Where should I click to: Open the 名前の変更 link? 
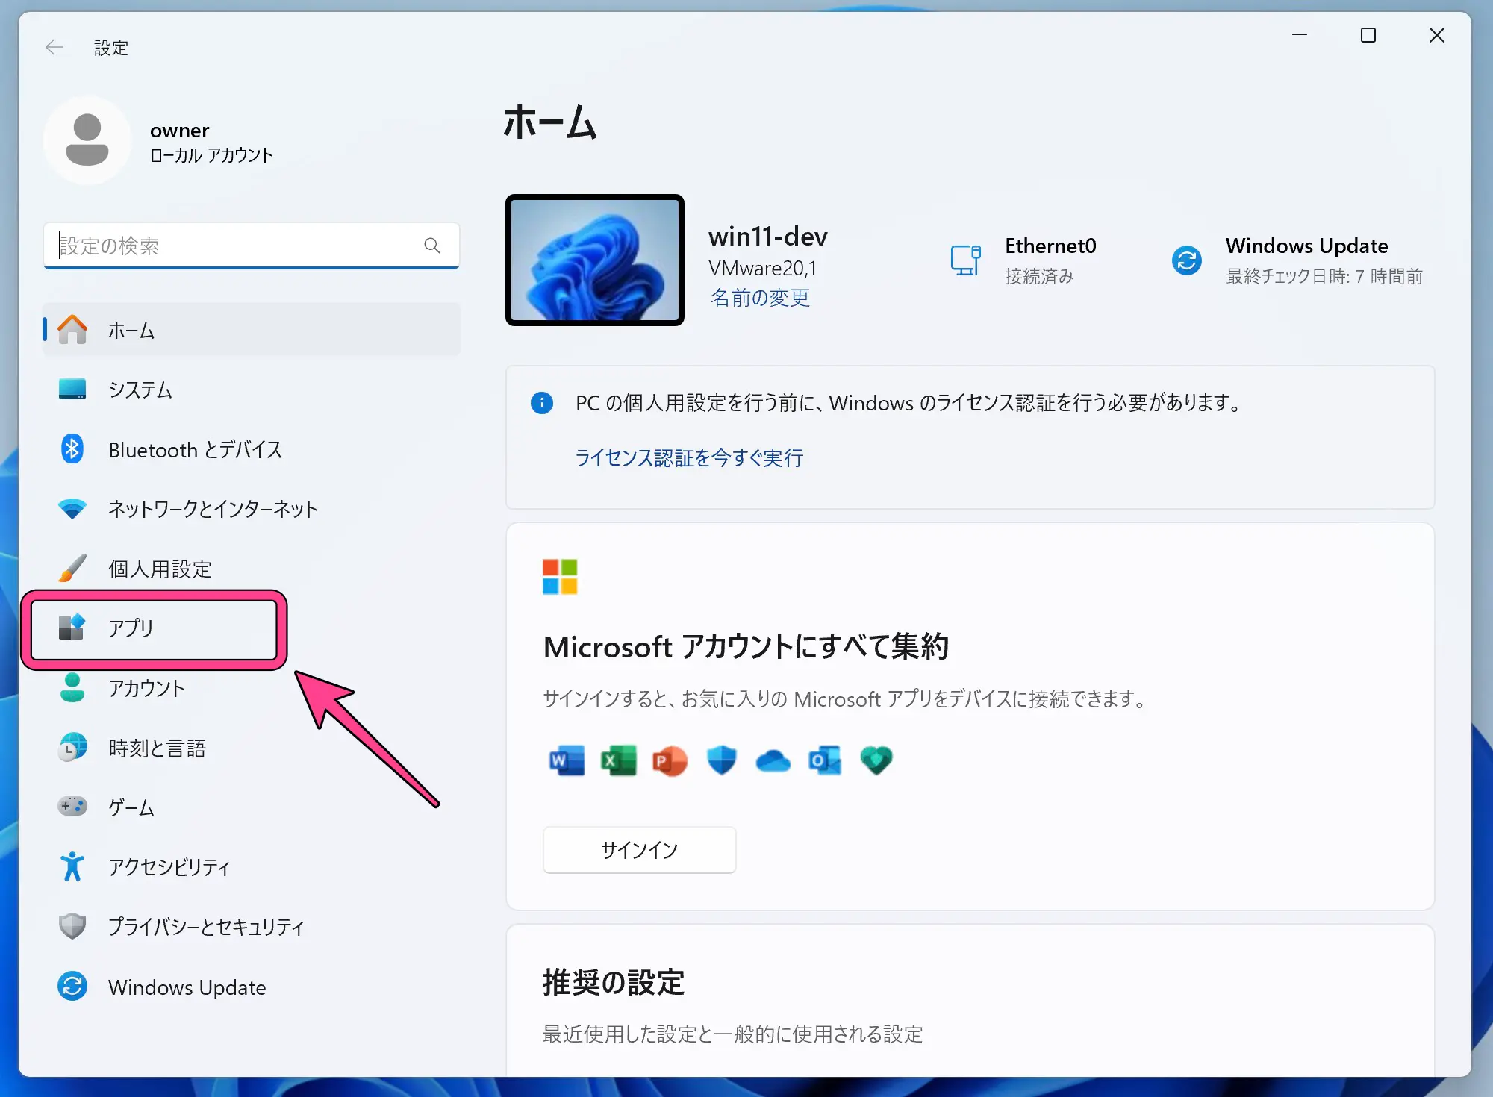[759, 297]
